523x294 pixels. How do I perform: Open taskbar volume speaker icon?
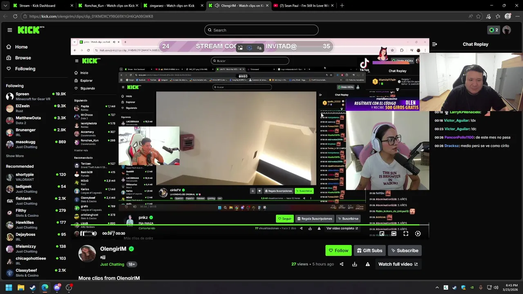[x=496, y=287]
